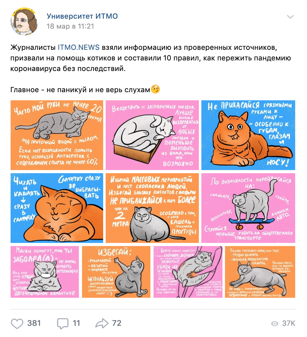307x337 pixels.
Task: Open the post timestamp 18 мар в 11:21
Action: click(70, 26)
